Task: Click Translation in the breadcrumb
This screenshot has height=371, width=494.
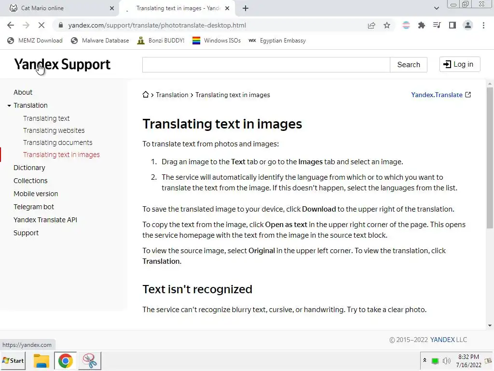Action: [x=172, y=95]
